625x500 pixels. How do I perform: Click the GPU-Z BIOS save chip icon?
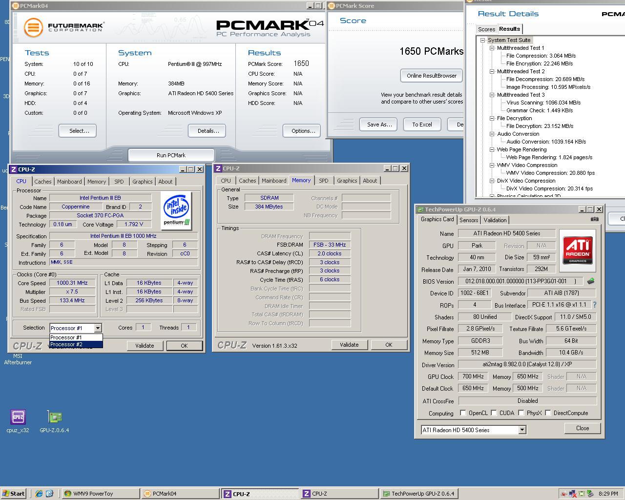pyautogui.click(x=591, y=281)
